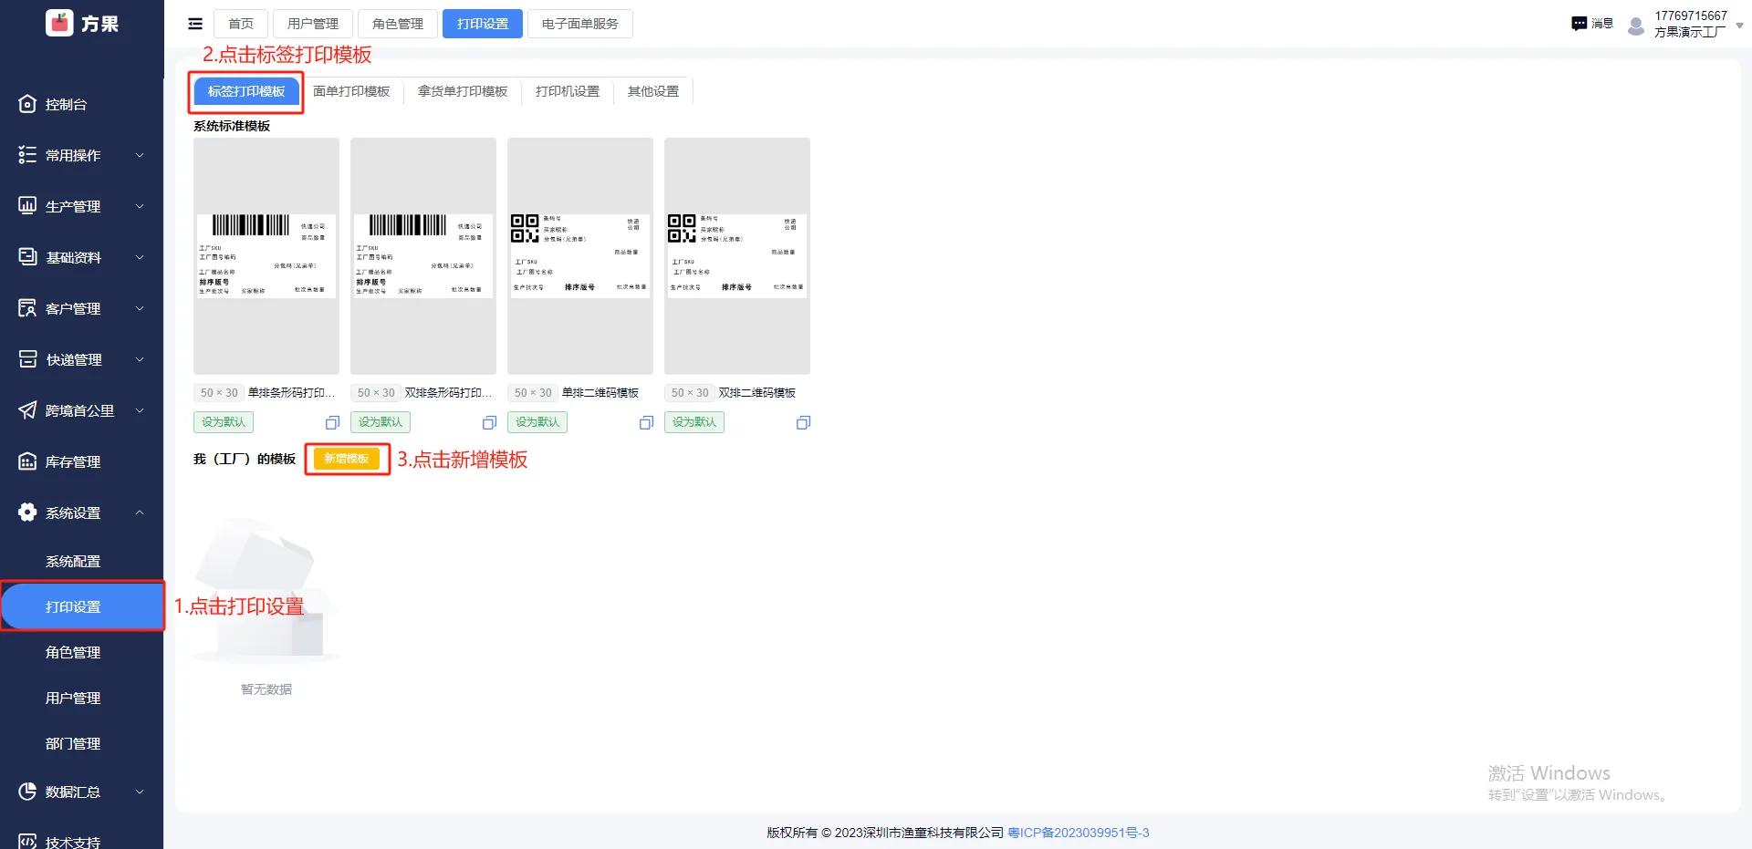Select the 单排条形码 template thumbnail
The height and width of the screenshot is (849, 1752).
266,256
